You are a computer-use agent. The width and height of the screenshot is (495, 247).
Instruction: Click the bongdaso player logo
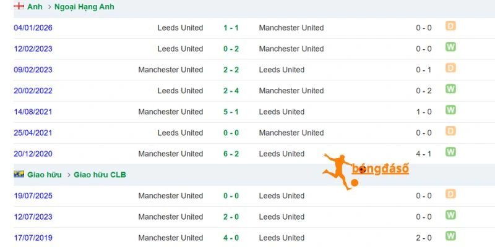pyautogui.click(x=338, y=172)
